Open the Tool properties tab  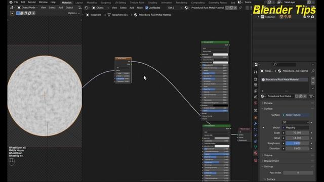tap(256, 72)
